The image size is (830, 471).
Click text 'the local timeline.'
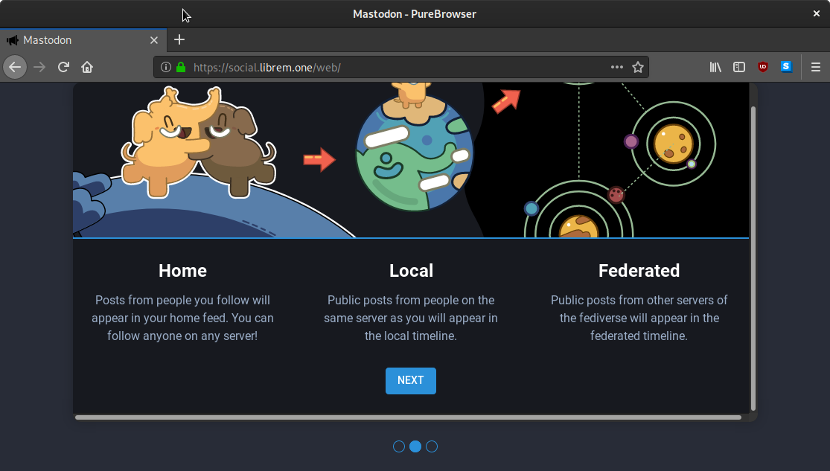click(x=411, y=336)
